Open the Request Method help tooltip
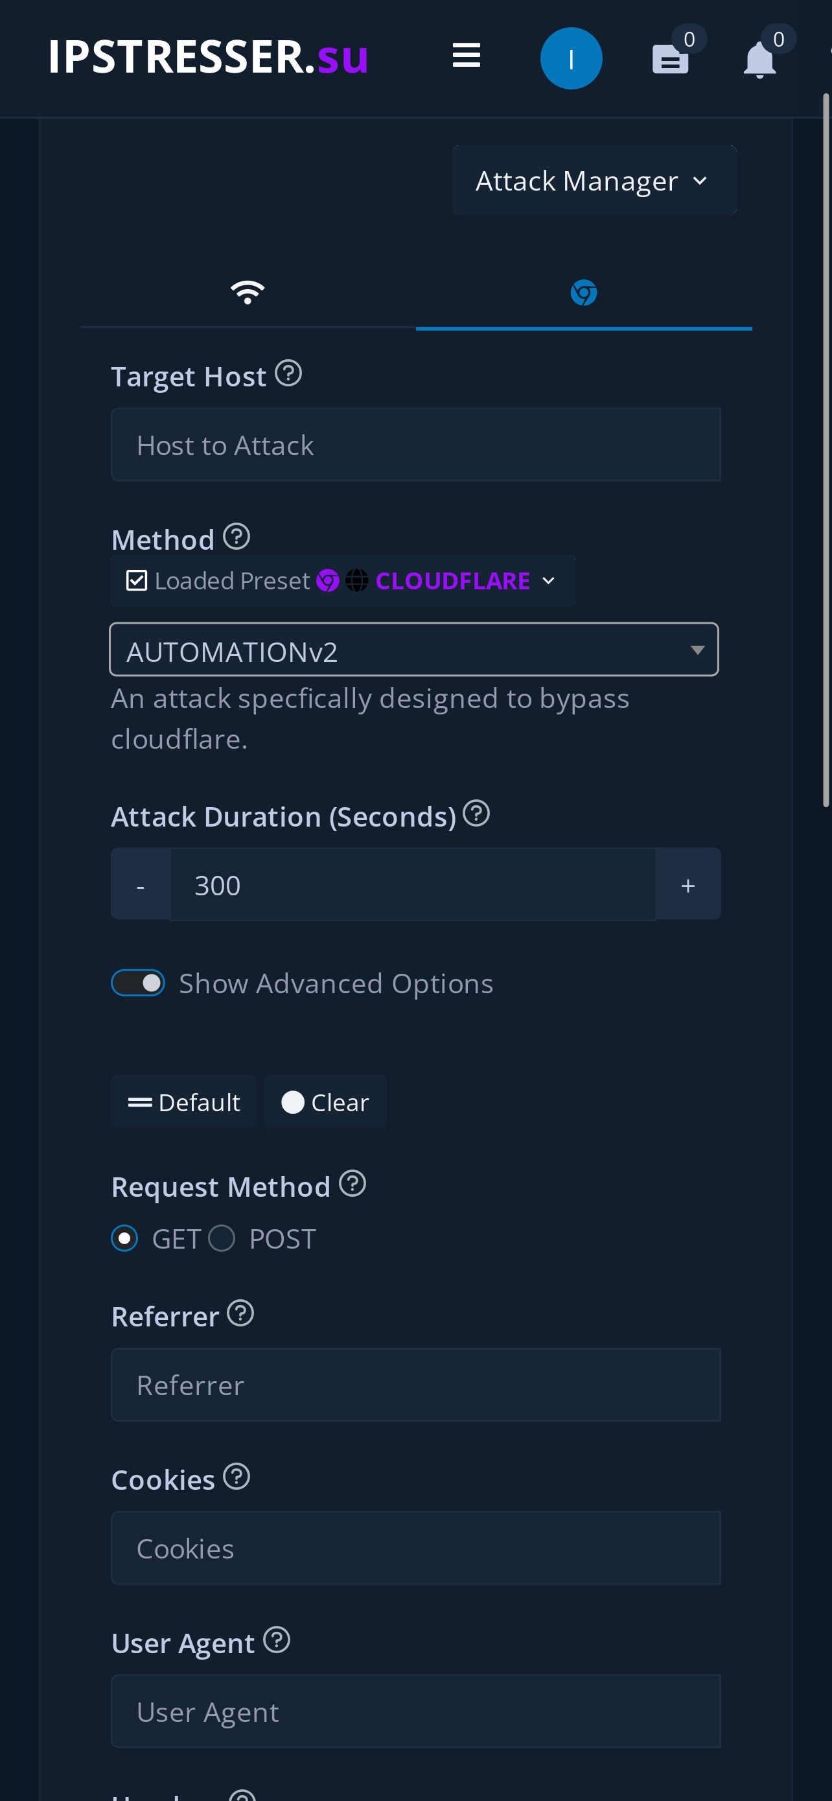Viewport: 832px width, 1801px height. pos(352,1183)
